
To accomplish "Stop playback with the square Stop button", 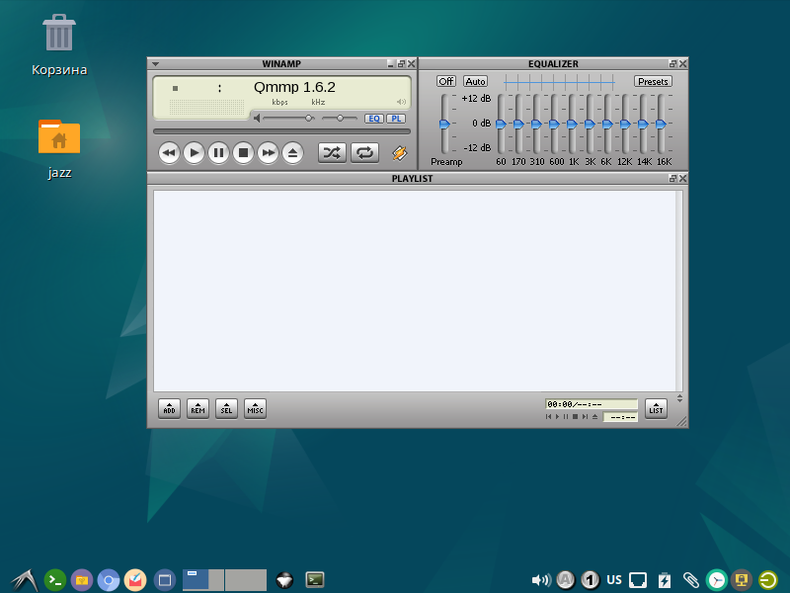I will coord(243,153).
